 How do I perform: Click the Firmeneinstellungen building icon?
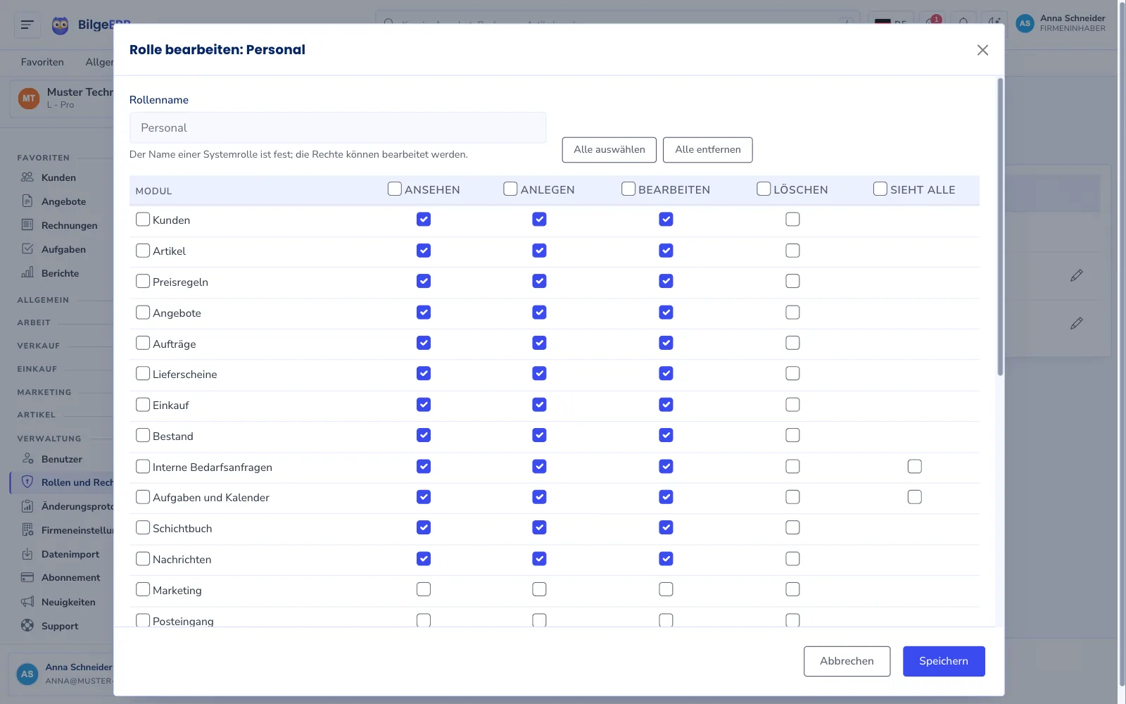pos(27,530)
